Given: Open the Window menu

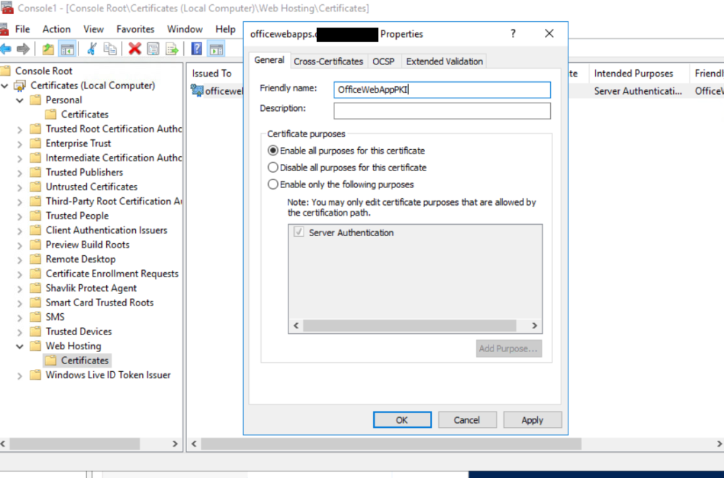Looking at the screenshot, I should point(185,29).
